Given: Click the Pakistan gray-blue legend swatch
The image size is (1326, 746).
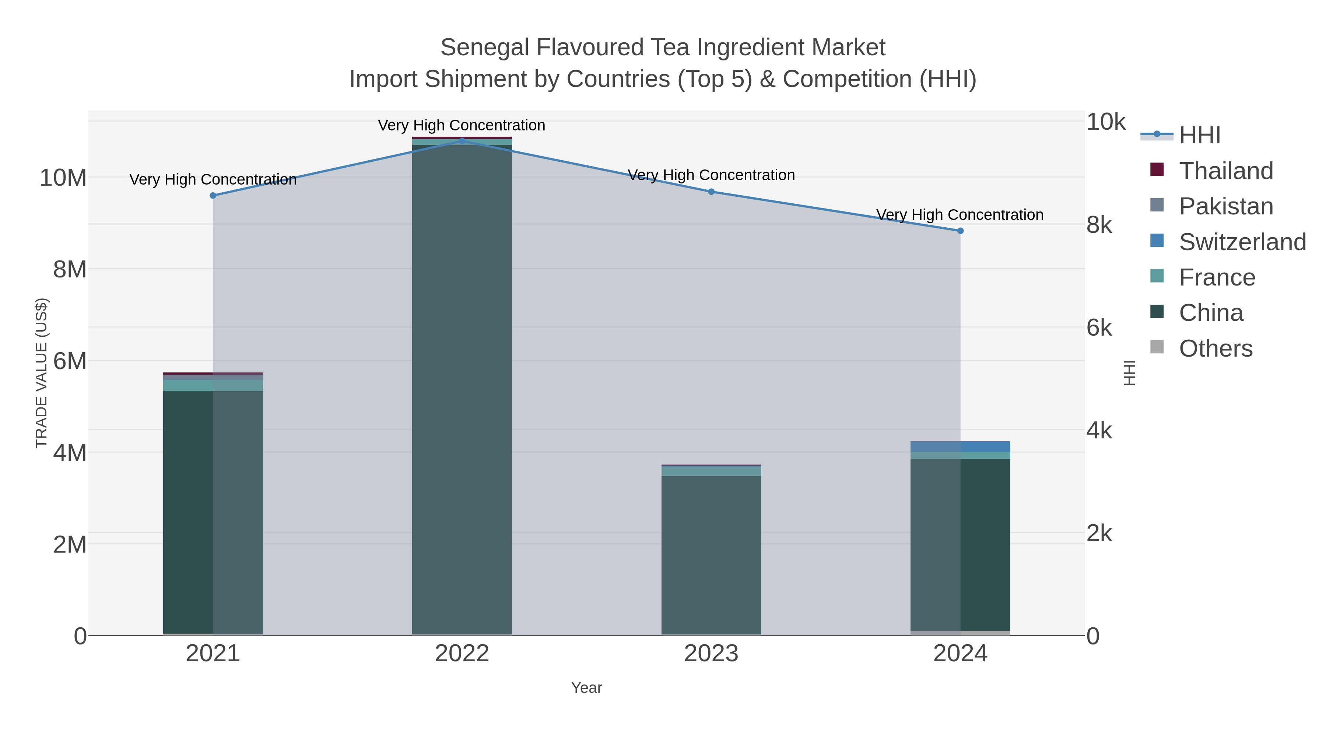Looking at the screenshot, I should point(1157,205).
